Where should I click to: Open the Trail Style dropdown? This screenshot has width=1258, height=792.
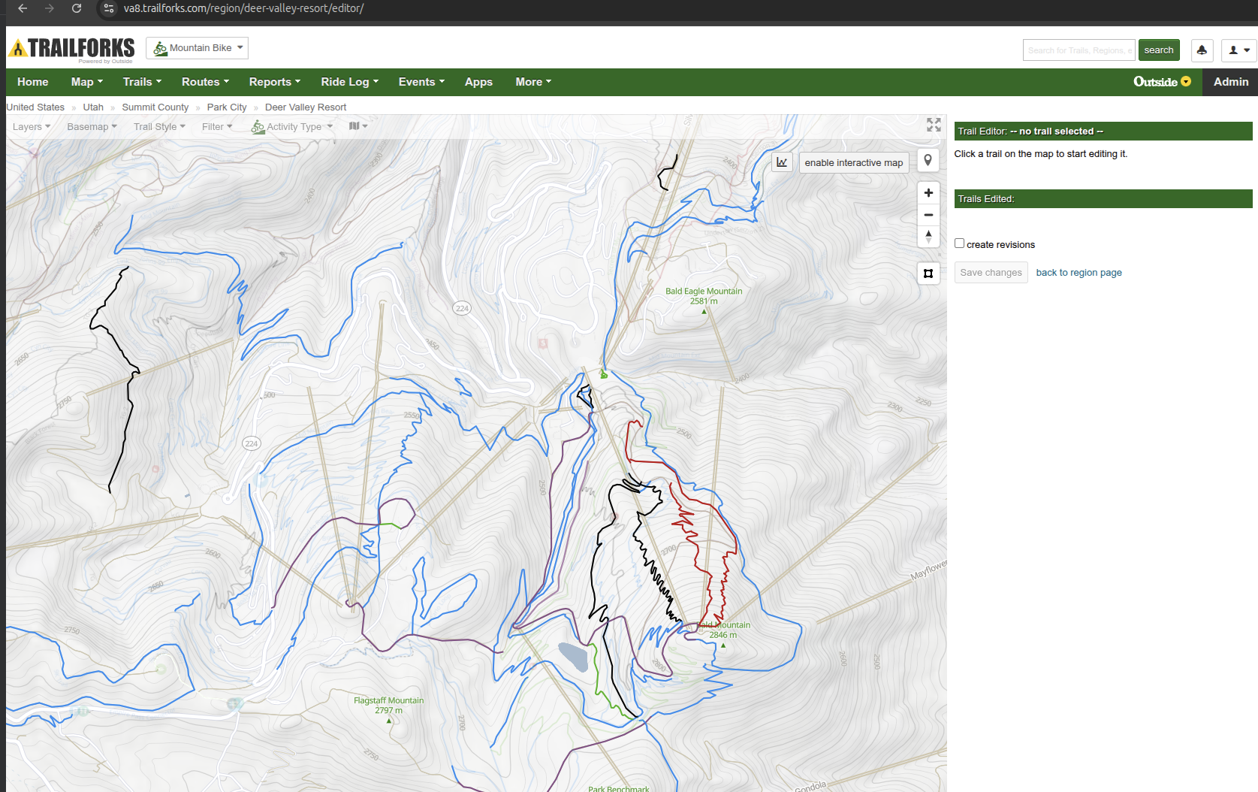pos(159,127)
